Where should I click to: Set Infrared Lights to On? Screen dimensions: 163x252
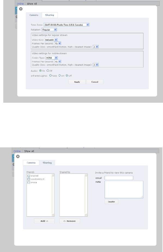coord(59,75)
